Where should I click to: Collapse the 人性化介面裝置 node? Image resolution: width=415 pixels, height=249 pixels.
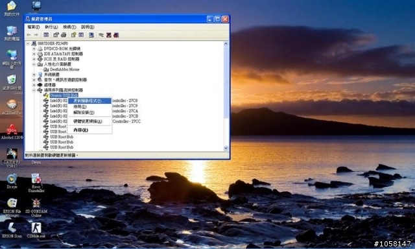coord(34,64)
